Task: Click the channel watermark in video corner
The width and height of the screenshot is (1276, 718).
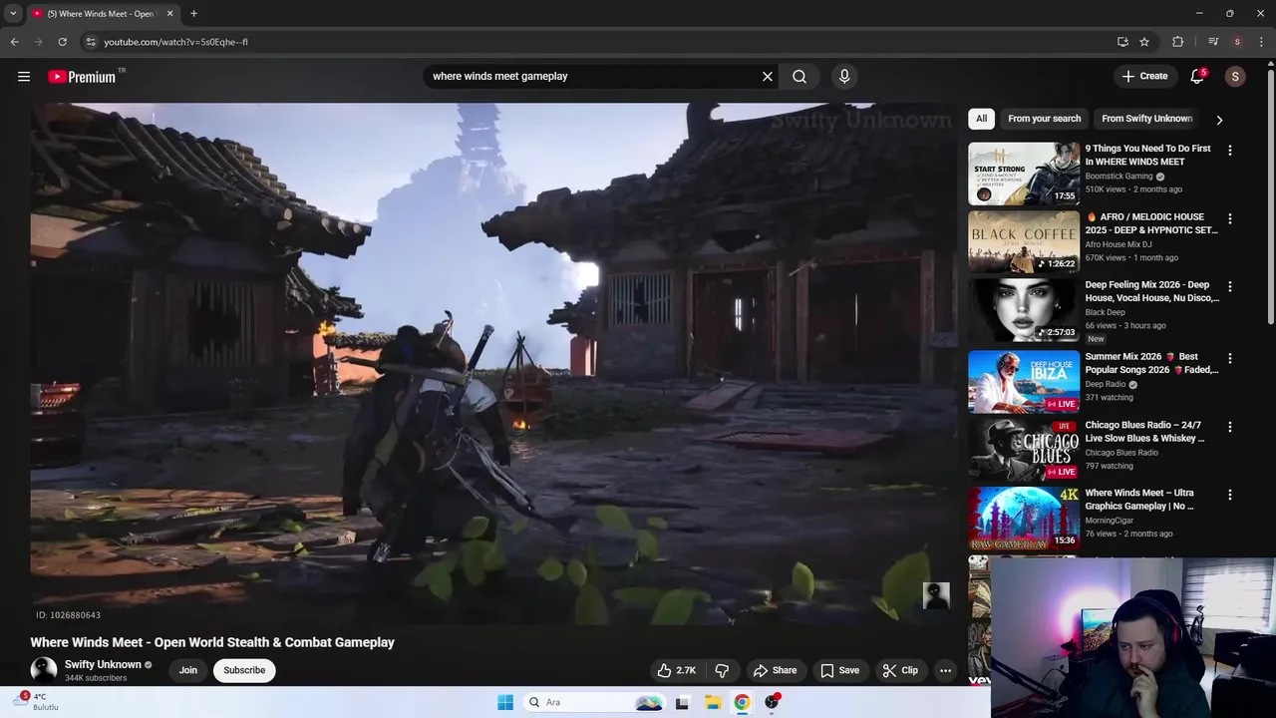Action: click(x=936, y=595)
